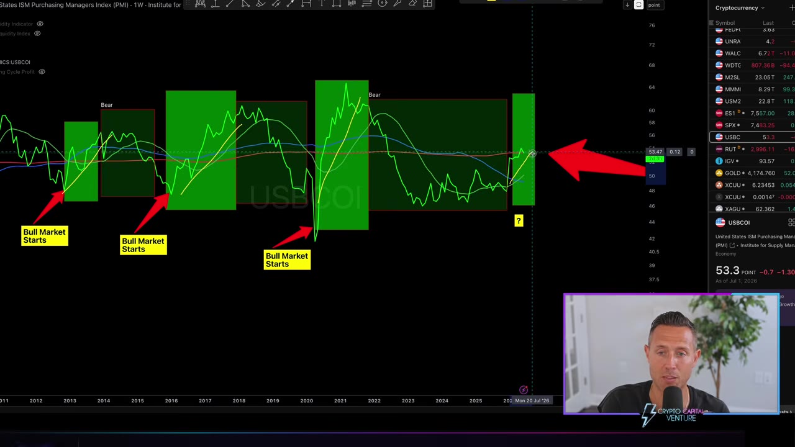Click the down arrow icon beside the sync button
This screenshot has height=447, width=795.
coord(627,5)
